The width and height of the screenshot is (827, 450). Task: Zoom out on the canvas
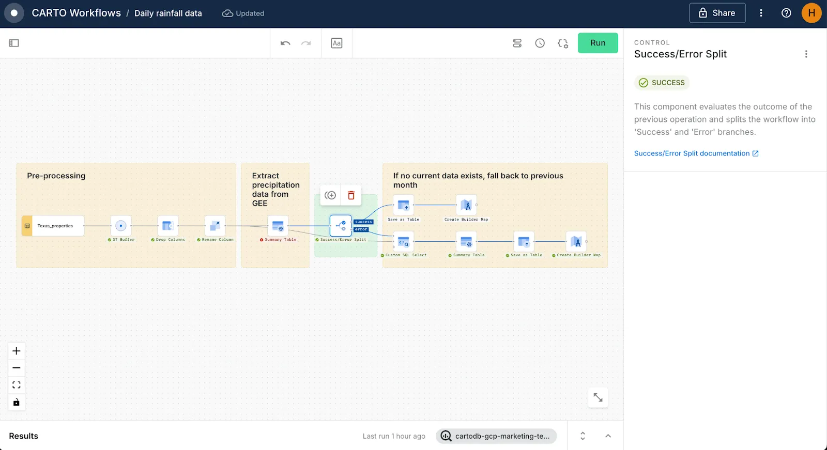tap(17, 368)
